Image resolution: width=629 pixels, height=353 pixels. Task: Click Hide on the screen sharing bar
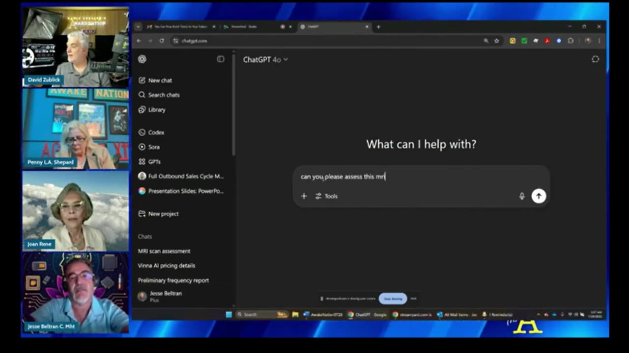(x=413, y=299)
